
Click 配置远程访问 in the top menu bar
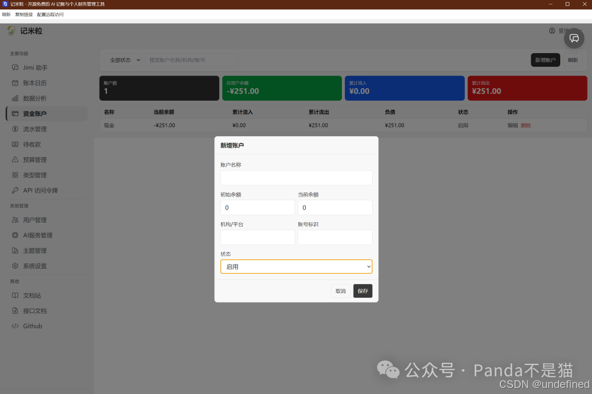[x=50, y=15]
